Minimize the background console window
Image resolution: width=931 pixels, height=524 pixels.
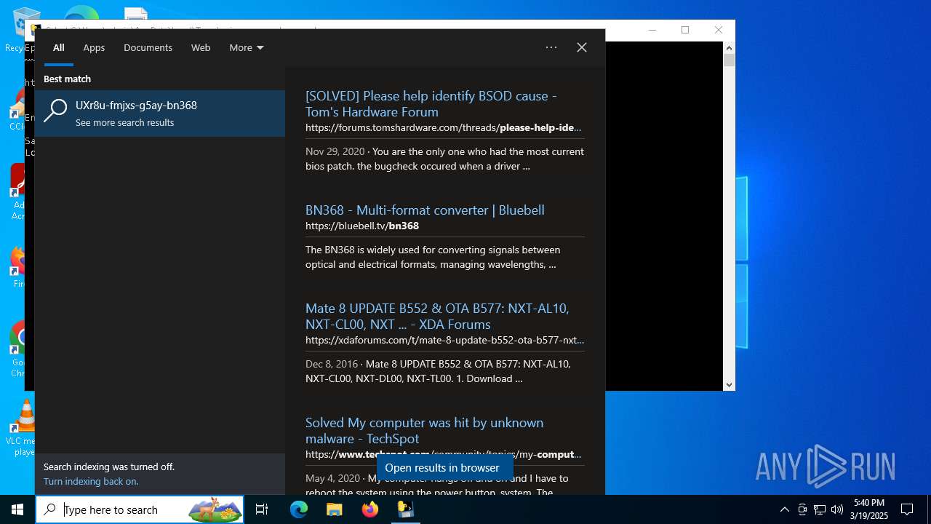(x=652, y=30)
